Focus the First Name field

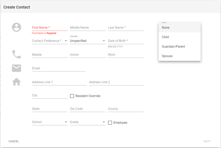pos(49,28)
